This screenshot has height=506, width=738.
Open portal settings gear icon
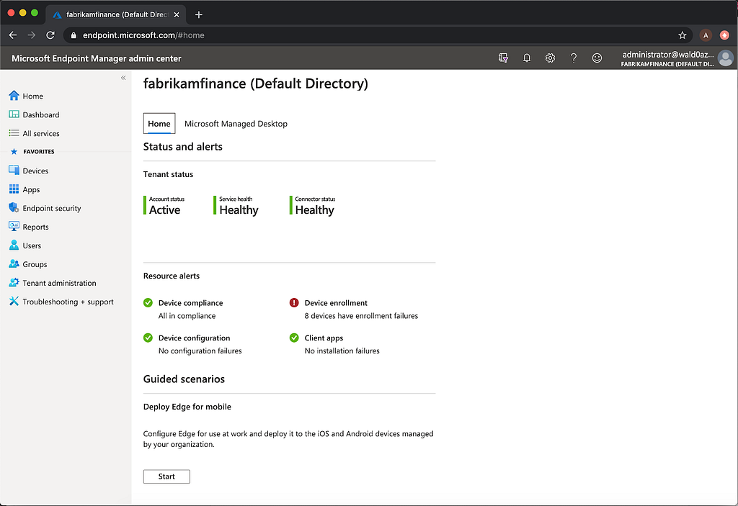point(550,58)
